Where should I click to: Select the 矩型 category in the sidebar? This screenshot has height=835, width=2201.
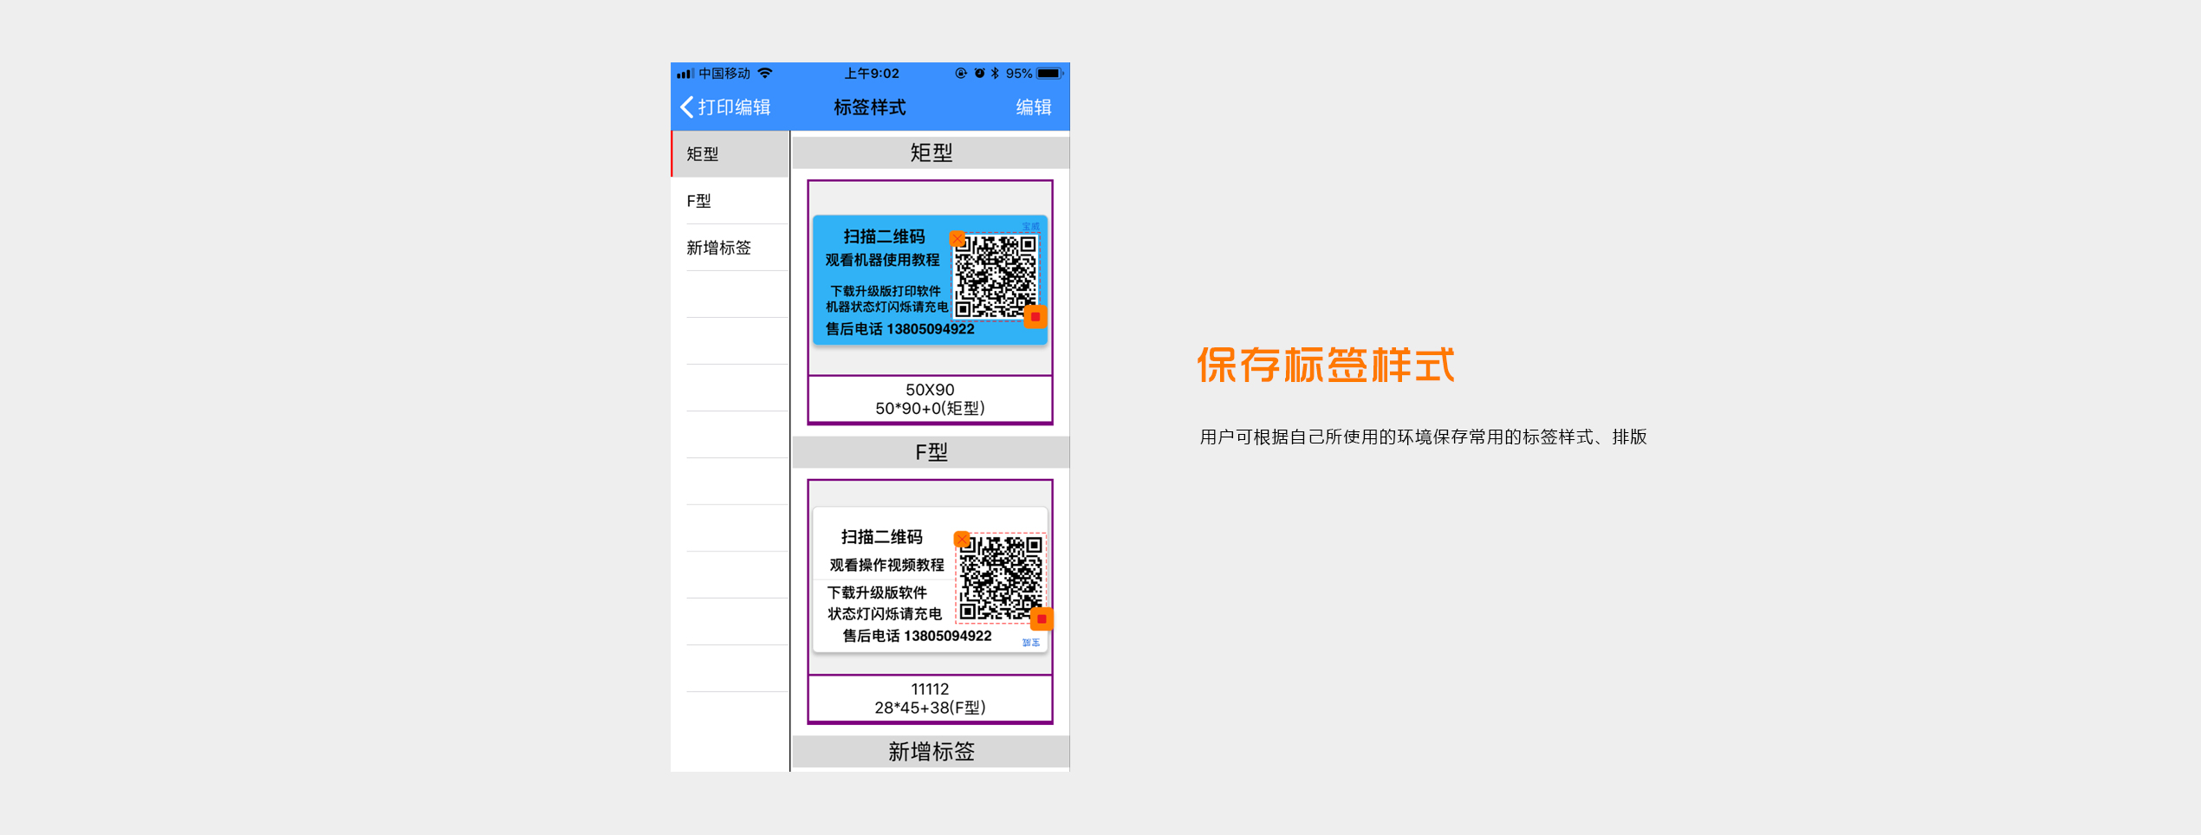730,154
